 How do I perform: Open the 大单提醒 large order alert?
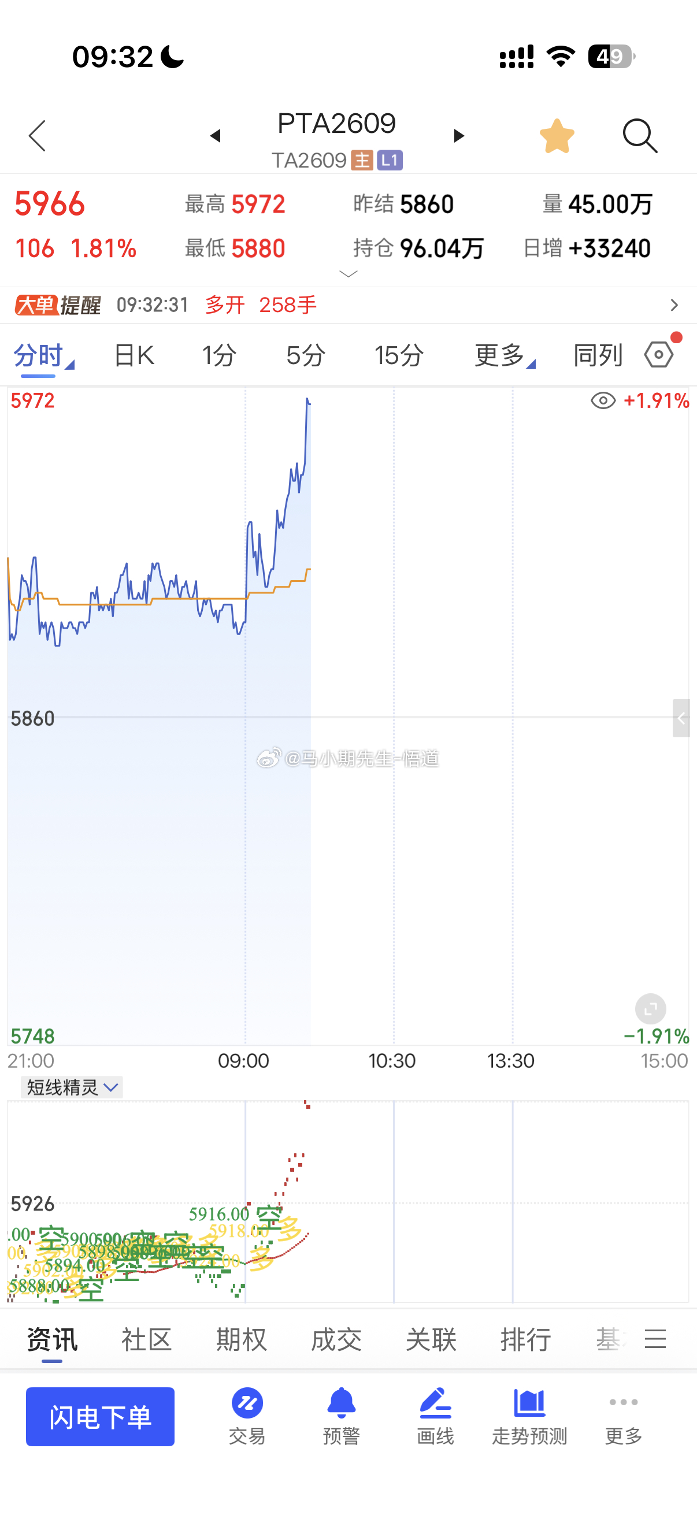point(348,305)
